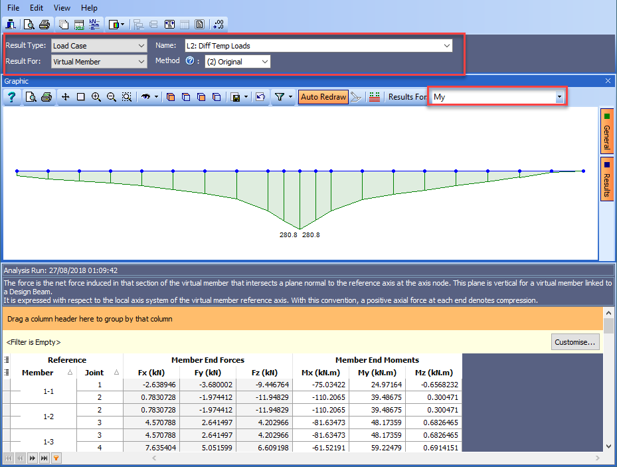Select the third cube view icon

(201, 97)
